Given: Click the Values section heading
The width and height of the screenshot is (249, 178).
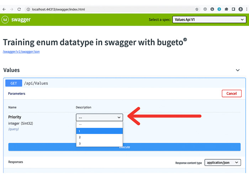Looking at the screenshot, I should (11, 70).
